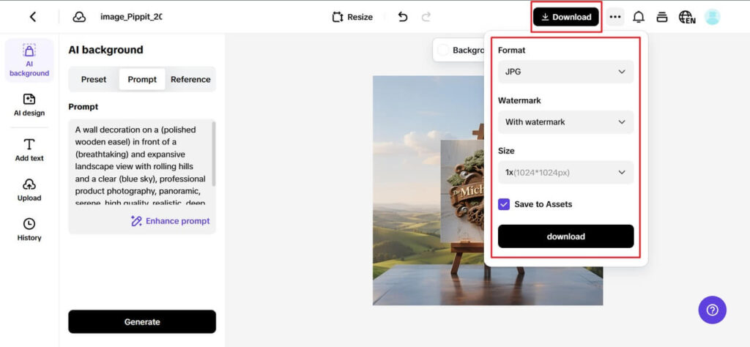The height and width of the screenshot is (347, 750).
Task: Toggle the Background radio option above canvas
Action: (443, 51)
